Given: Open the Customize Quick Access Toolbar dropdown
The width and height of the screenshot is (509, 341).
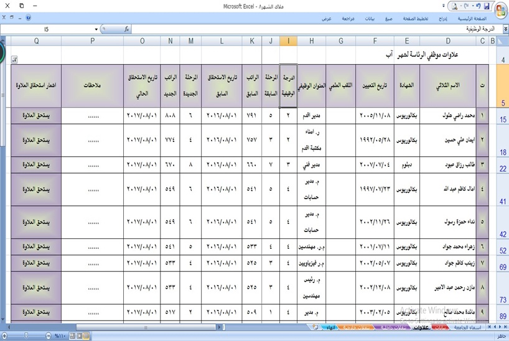Looking at the screenshot, I should point(444,6).
